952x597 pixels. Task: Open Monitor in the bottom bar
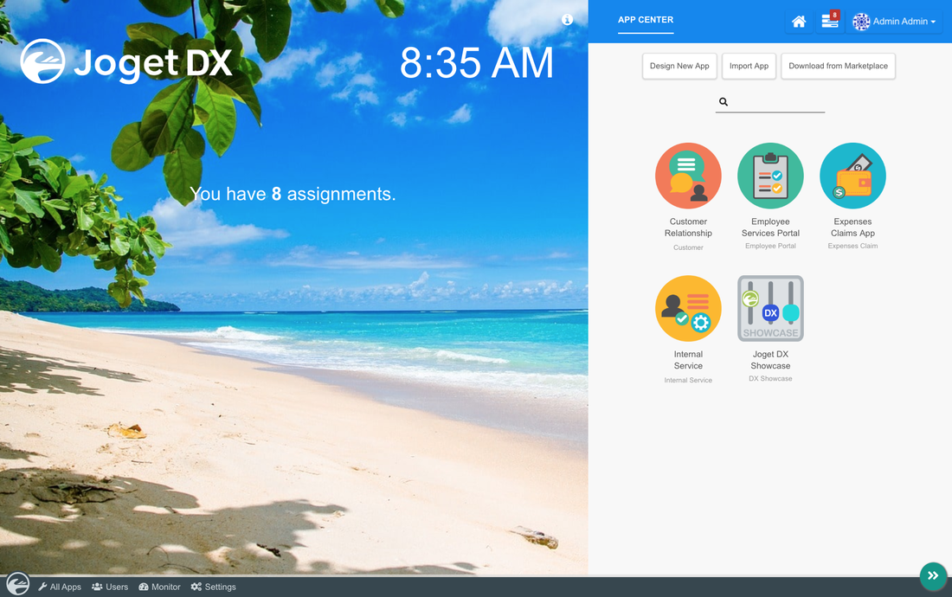(160, 587)
